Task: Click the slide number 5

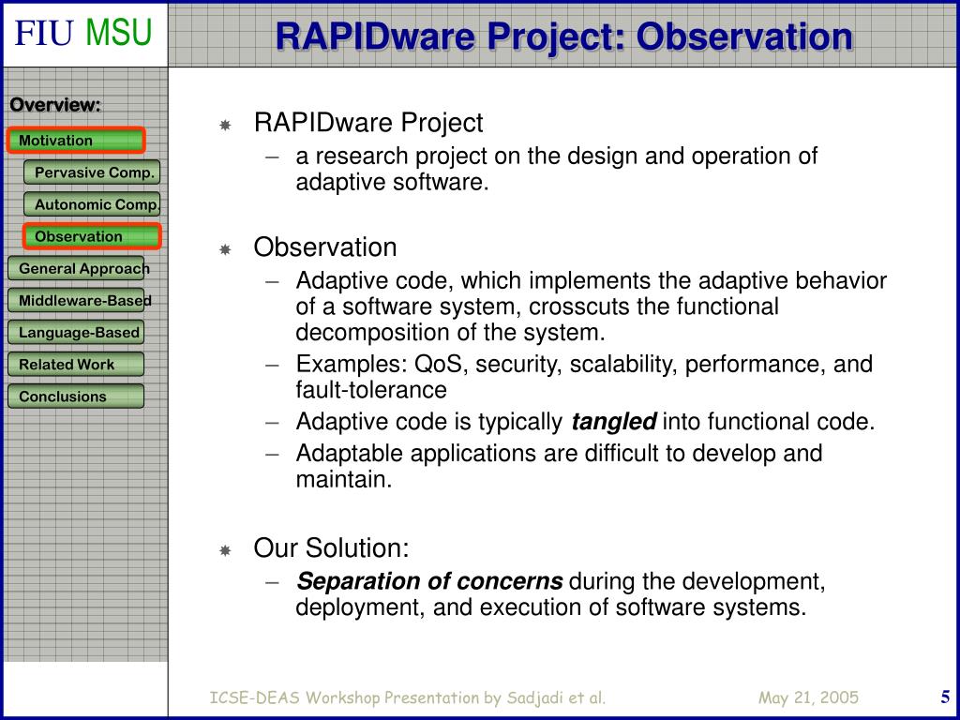Action: pyautogui.click(x=945, y=697)
